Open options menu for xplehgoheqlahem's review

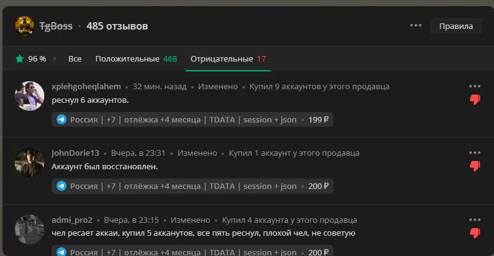[475, 86]
